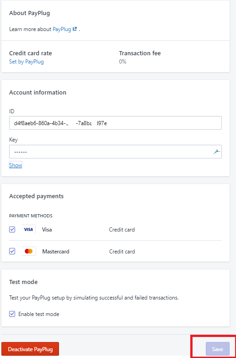Click the 'About PayPlug' heading

click(29, 13)
